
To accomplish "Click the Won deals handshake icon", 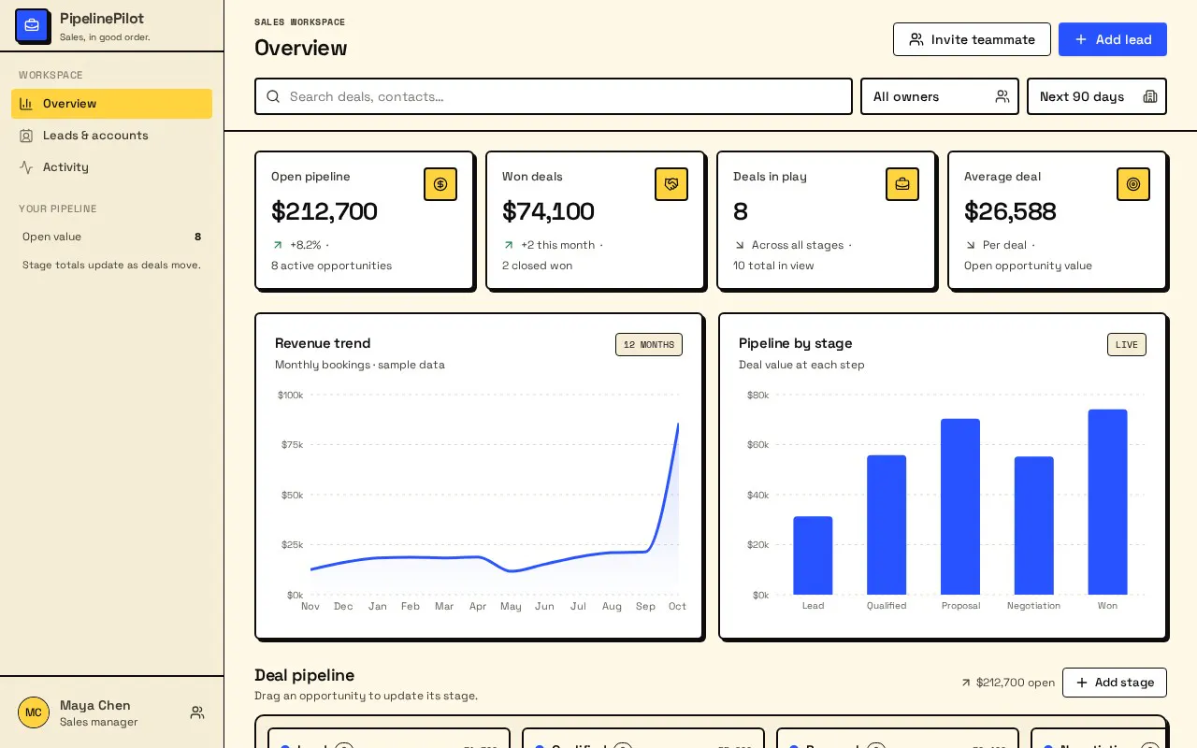I will (671, 184).
